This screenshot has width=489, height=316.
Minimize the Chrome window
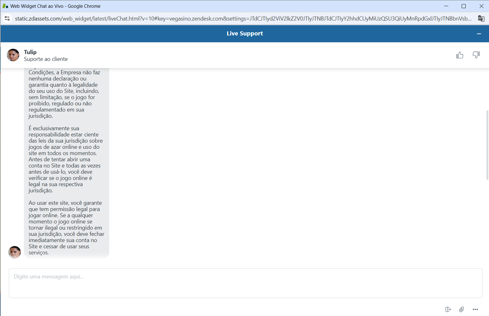pos(446,6)
